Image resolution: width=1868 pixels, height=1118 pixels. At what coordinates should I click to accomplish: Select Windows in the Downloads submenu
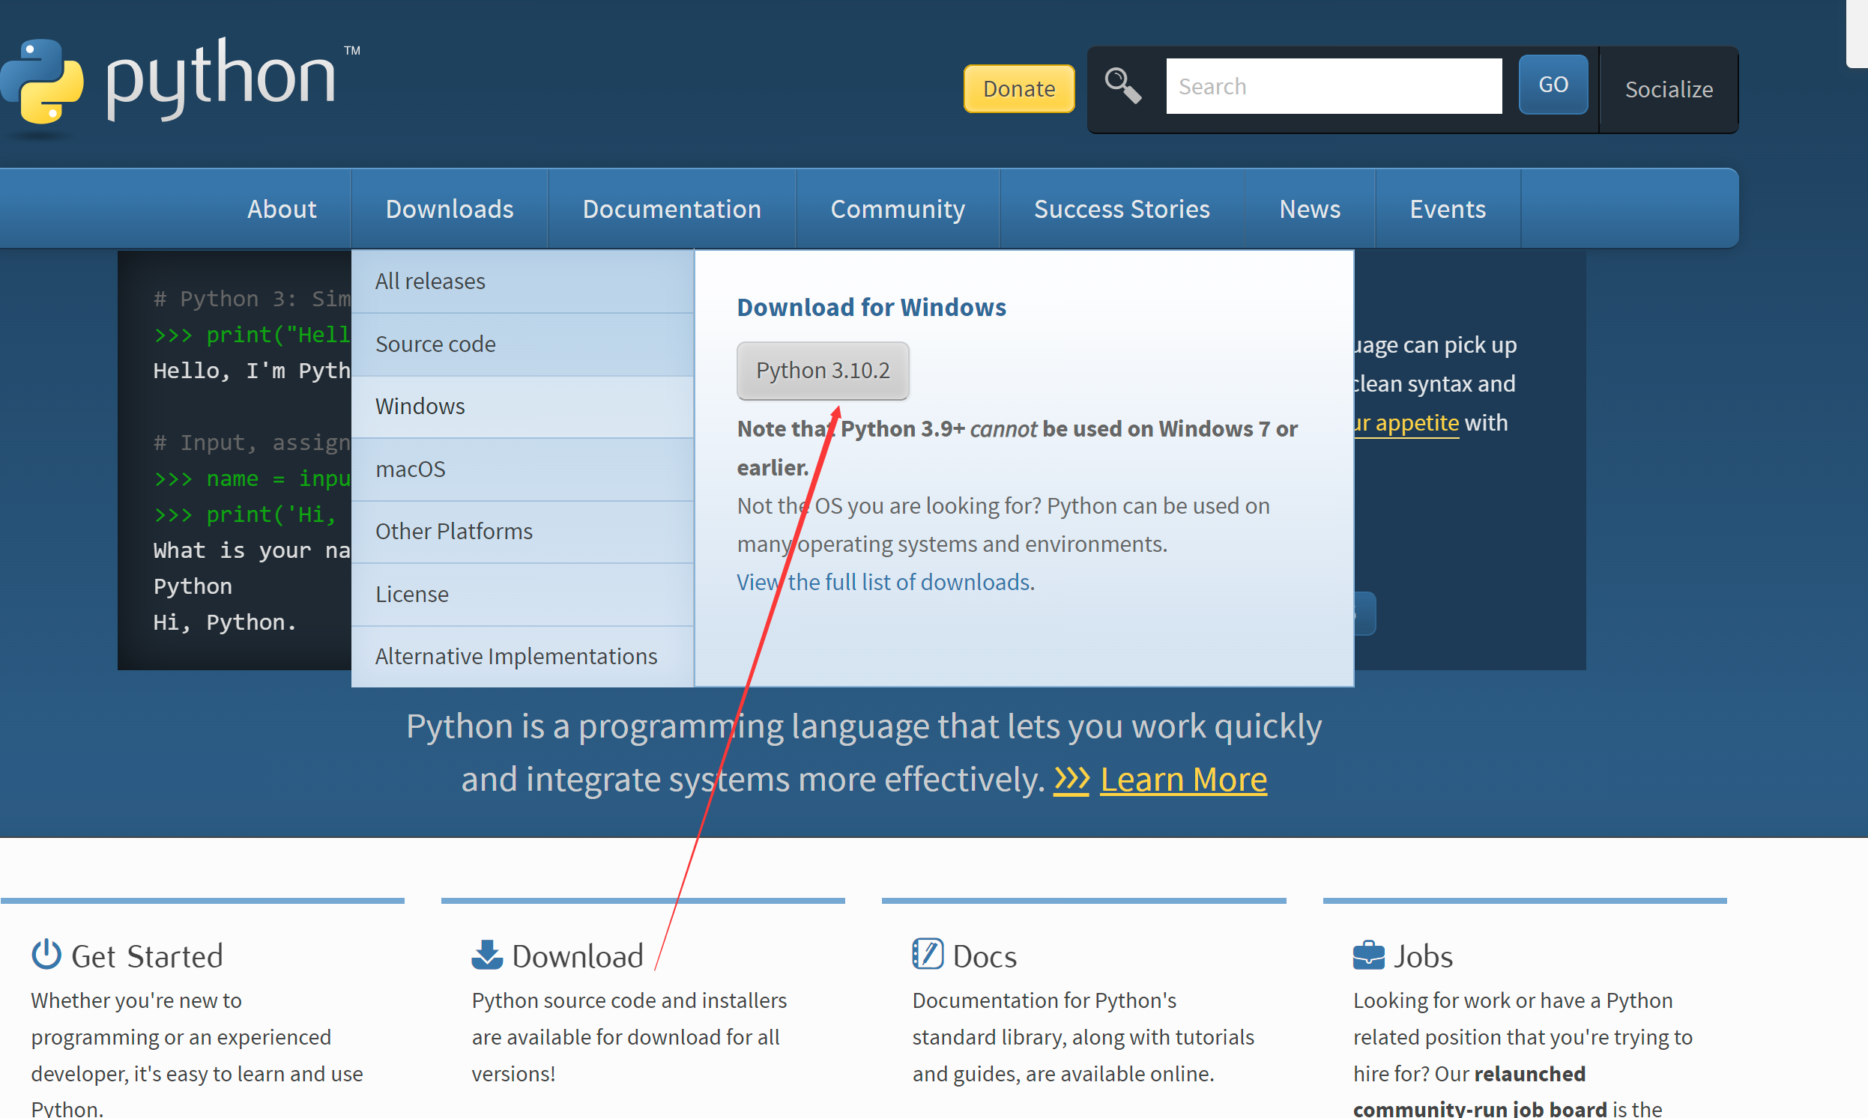[522, 407]
